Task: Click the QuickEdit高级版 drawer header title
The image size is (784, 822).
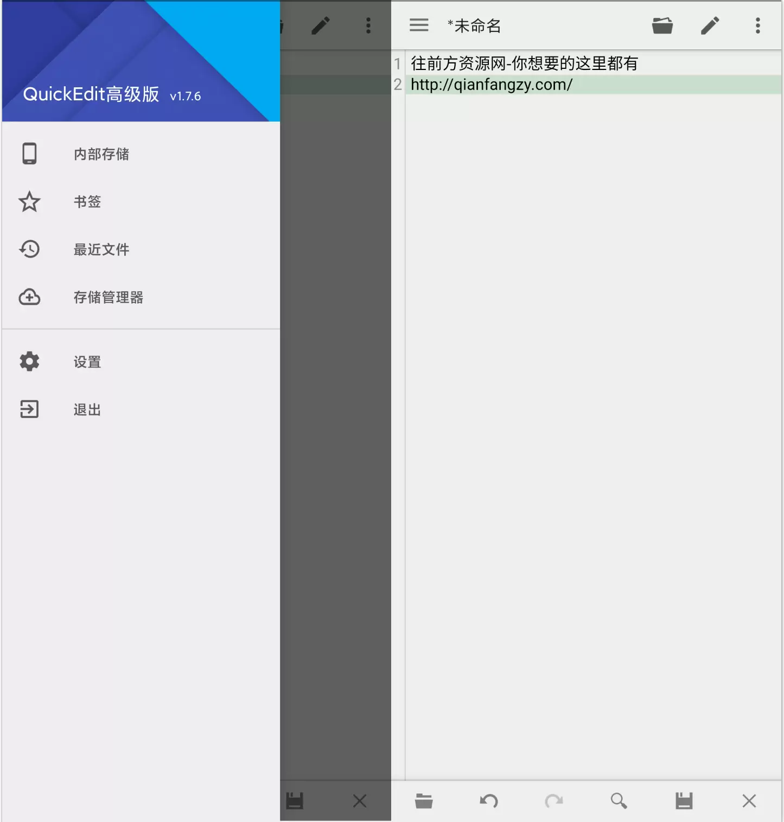Action: (91, 94)
